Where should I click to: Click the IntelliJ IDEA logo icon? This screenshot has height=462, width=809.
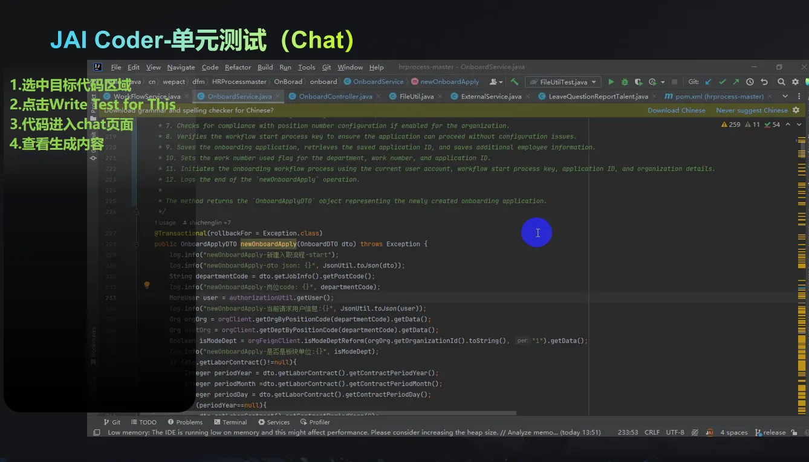97,67
